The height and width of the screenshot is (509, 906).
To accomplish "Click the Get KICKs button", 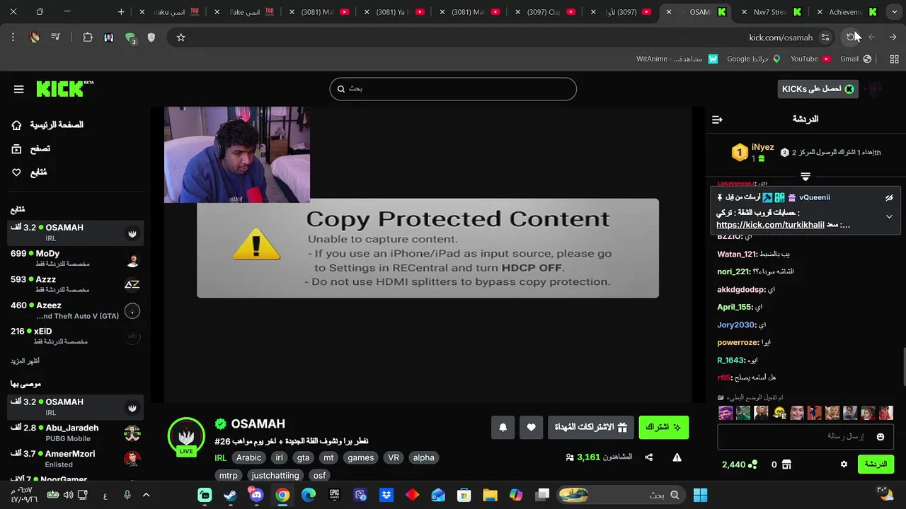I will pos(818,89).
